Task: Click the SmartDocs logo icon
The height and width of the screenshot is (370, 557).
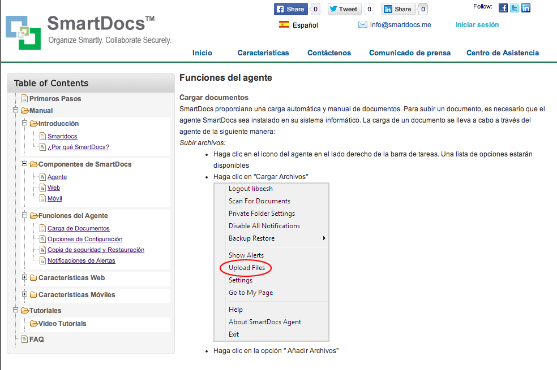Action: pyautogui.click(x=23, y=33)
